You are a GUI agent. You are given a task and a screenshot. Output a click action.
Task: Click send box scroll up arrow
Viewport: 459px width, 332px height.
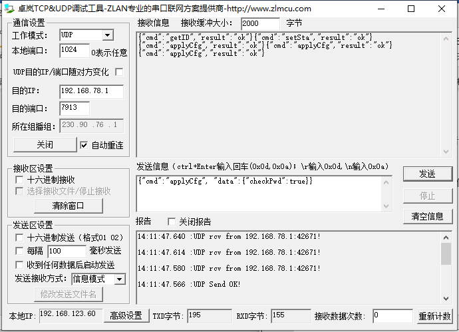click(x=386, y=182)
